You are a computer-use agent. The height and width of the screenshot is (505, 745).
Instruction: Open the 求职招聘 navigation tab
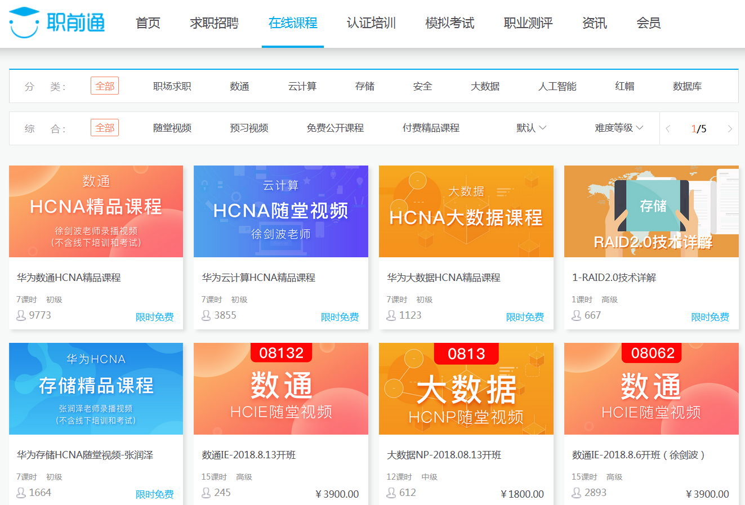[x=214, y=23]
